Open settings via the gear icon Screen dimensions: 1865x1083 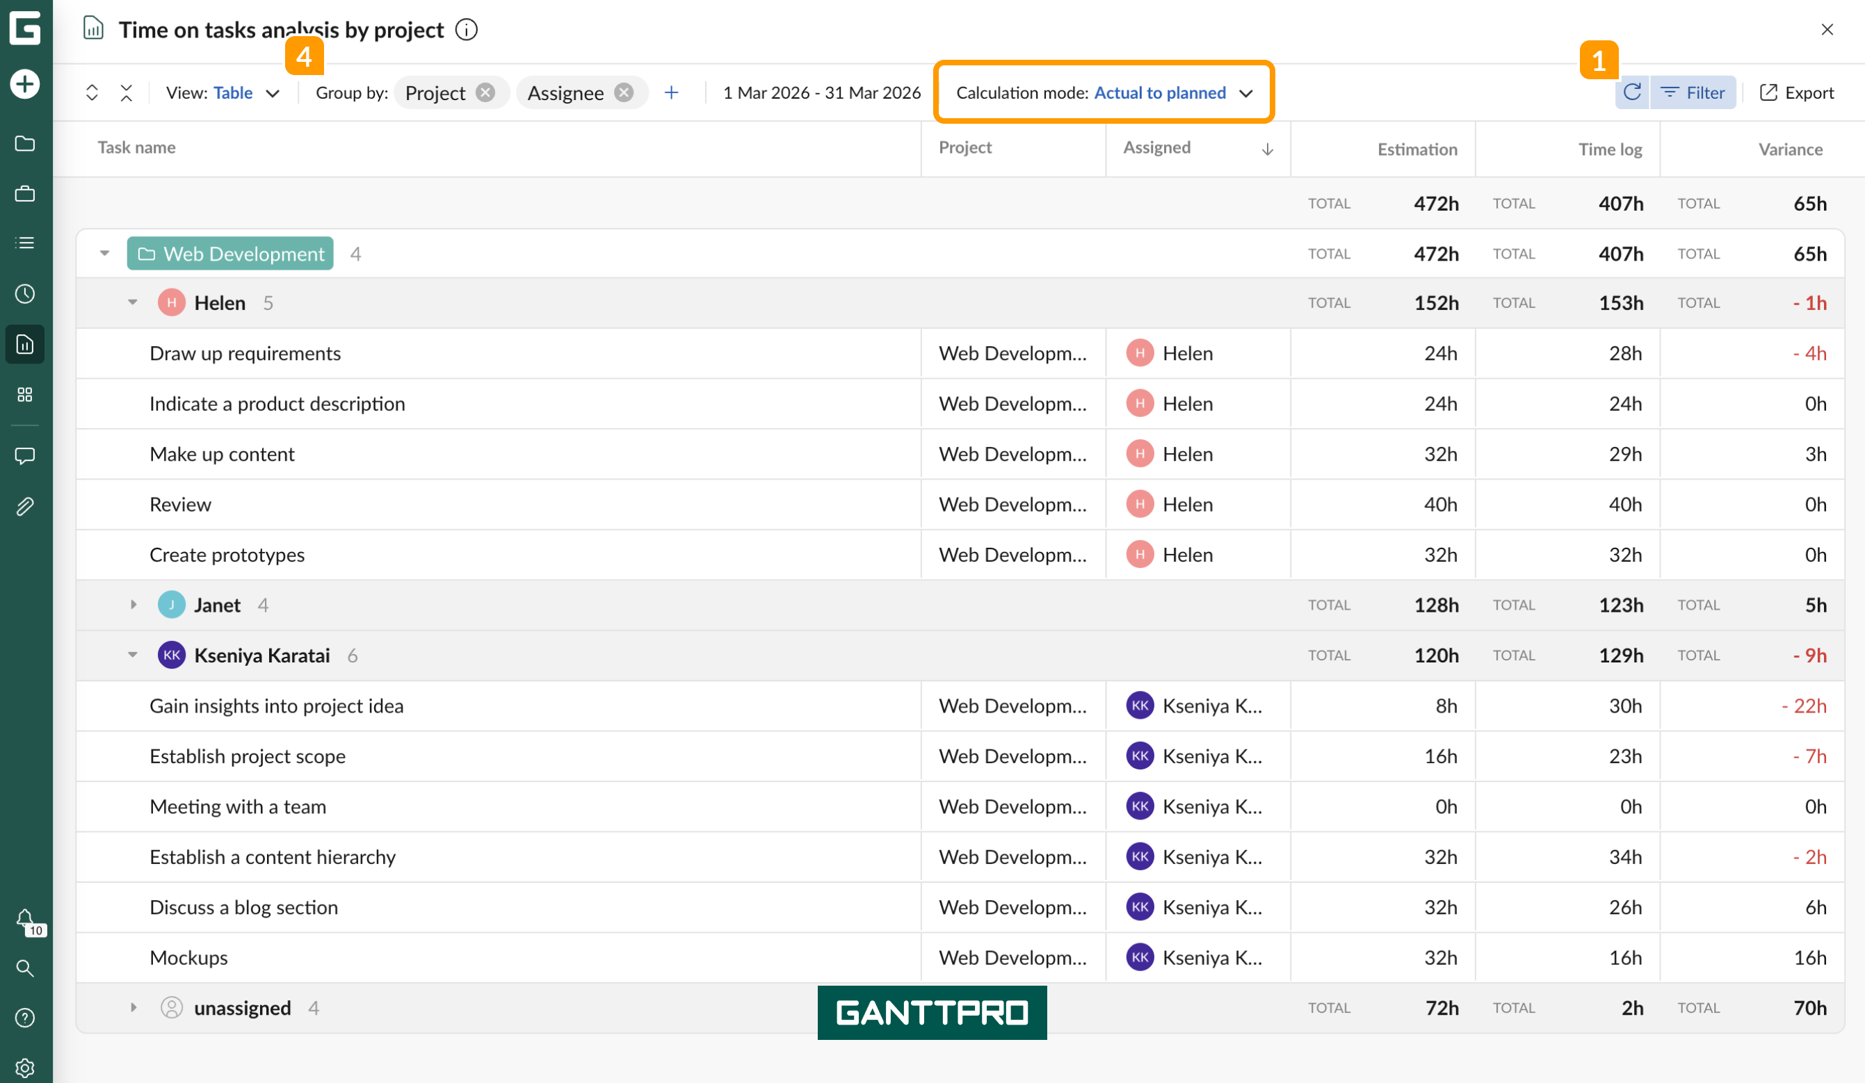tap(25, 1068)
